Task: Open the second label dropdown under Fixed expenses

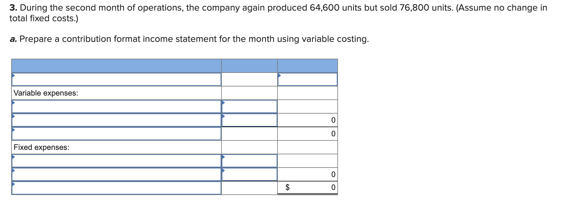Action: (116, 174)
